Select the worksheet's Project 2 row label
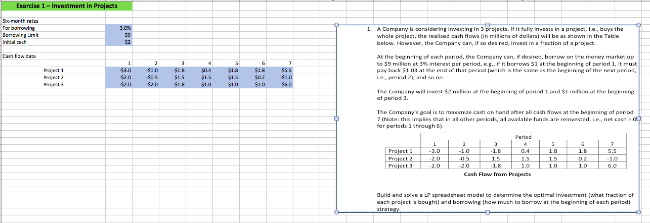The height and width of the screenshot is (223, 650). pos(54,78)
